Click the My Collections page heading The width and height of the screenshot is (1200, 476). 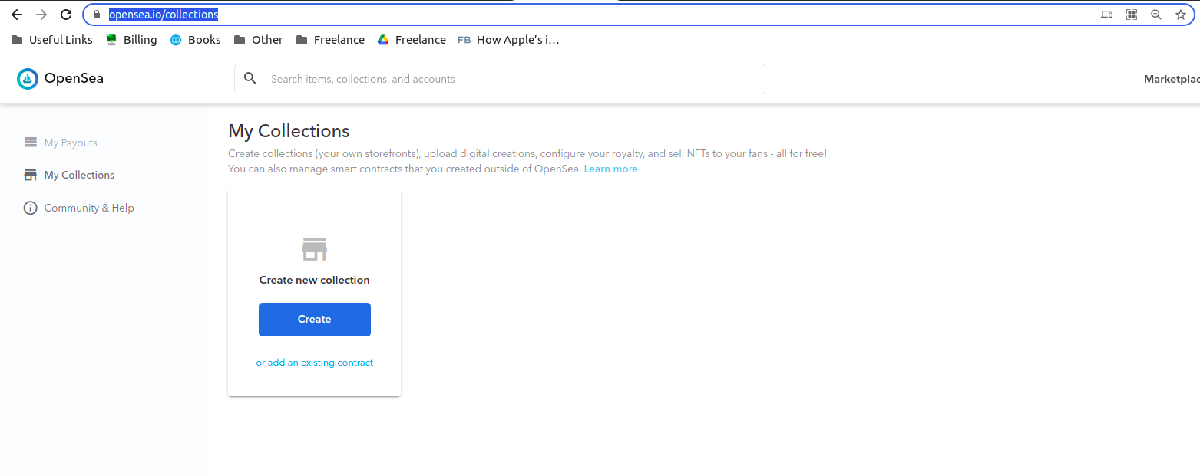tap(289, 131)
